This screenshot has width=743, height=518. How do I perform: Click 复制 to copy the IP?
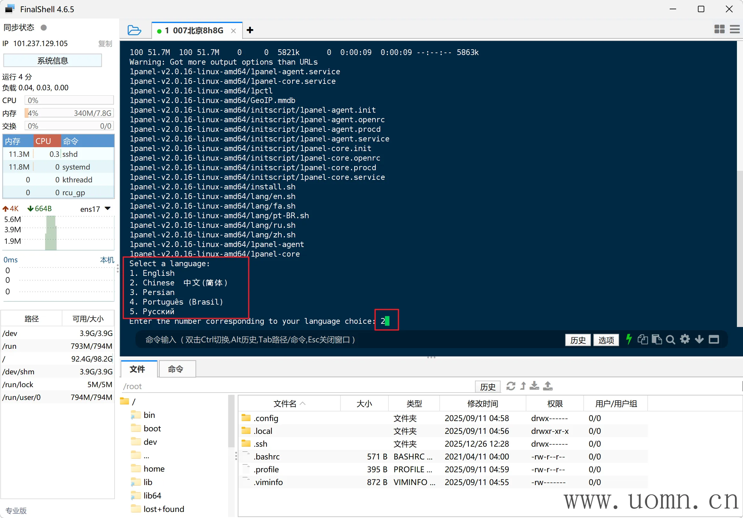[105, 44]
